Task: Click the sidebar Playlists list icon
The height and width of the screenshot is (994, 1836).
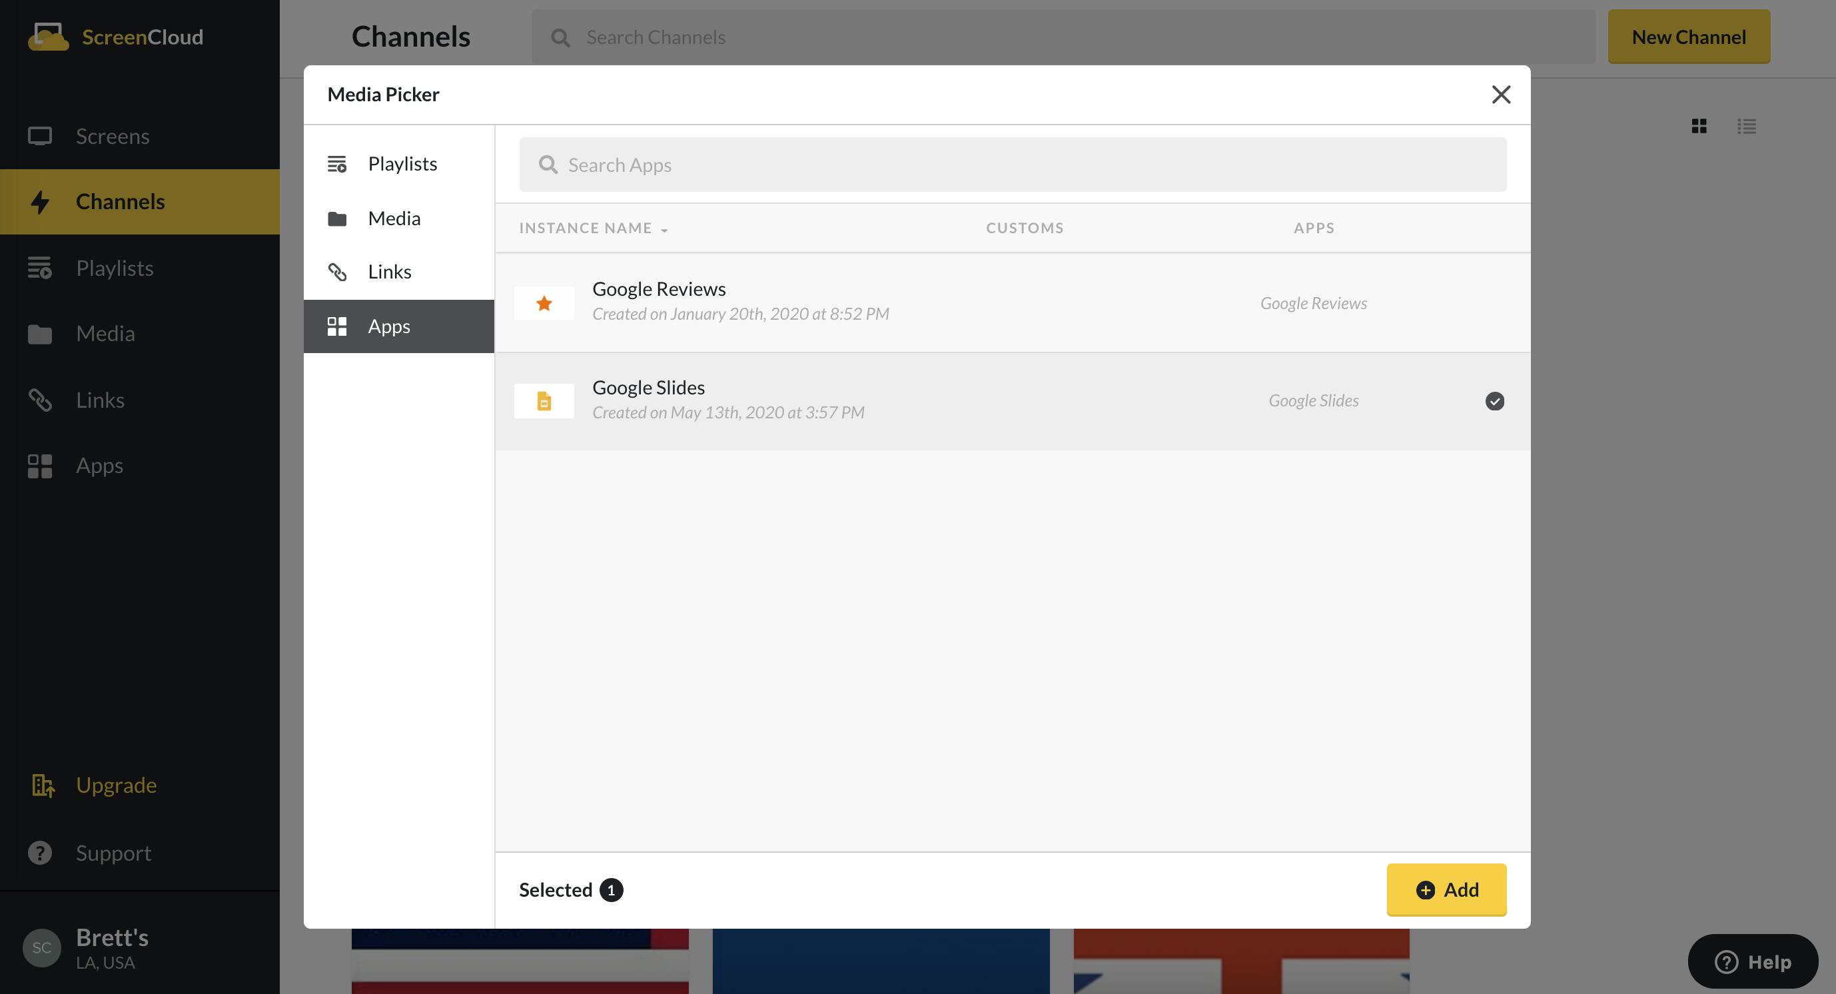Action: (x=40, y=268)
